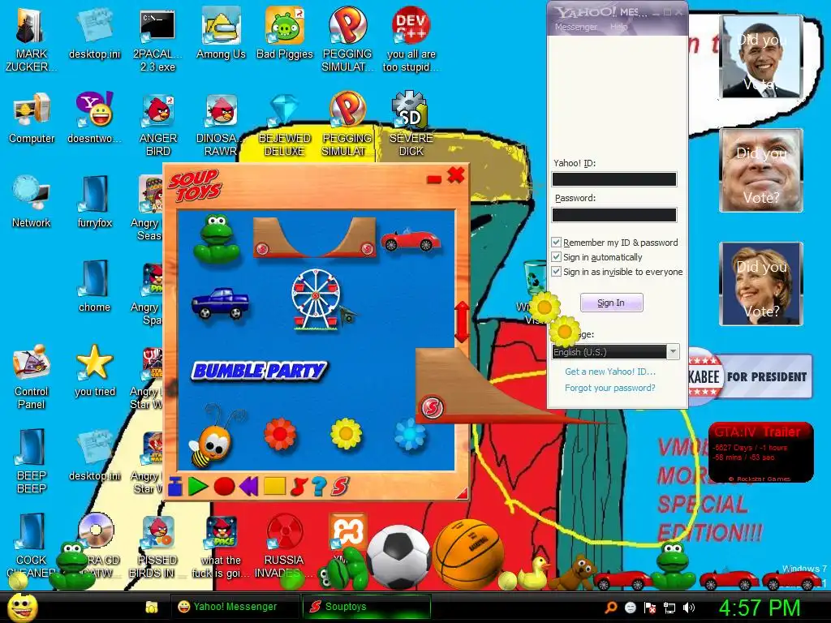Click the 4:57 PM clock
The height and width of the screenshot is (623, 831).
point(760,608)
